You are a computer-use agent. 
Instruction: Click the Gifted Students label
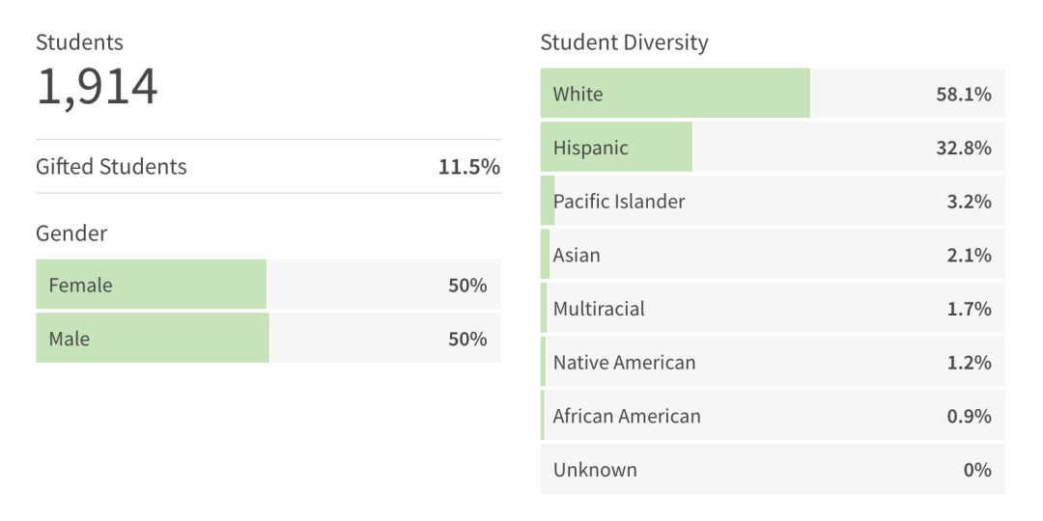click(111, 167)
